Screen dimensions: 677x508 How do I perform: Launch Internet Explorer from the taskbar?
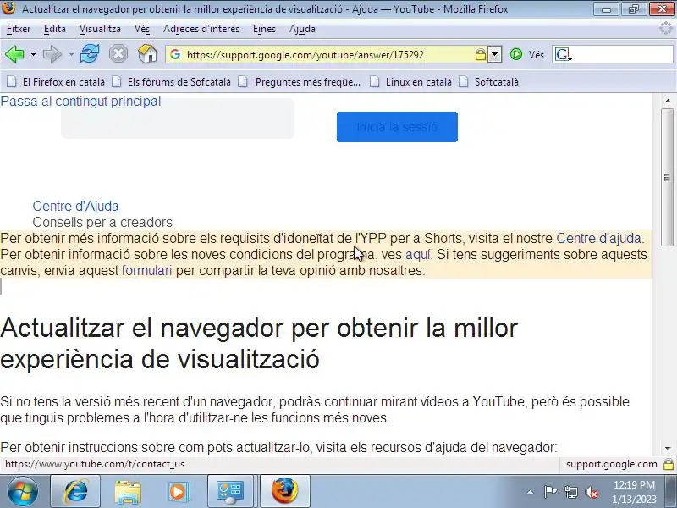pos(75,492)
